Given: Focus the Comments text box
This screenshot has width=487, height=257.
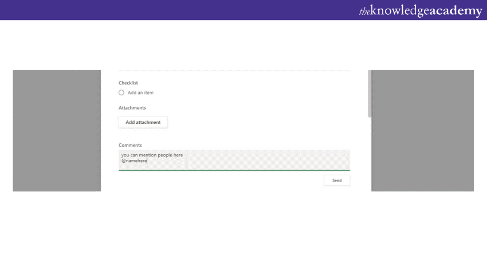Looking at the screenshot, I should click(x=258, y=160).
